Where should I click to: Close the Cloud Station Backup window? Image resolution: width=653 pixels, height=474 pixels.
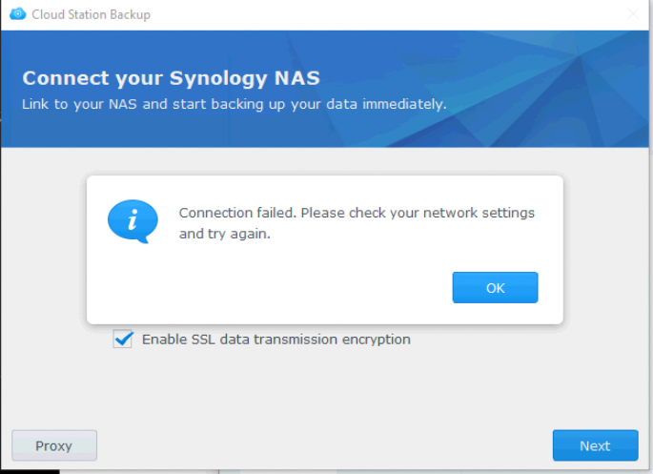(x=633, y=14)
